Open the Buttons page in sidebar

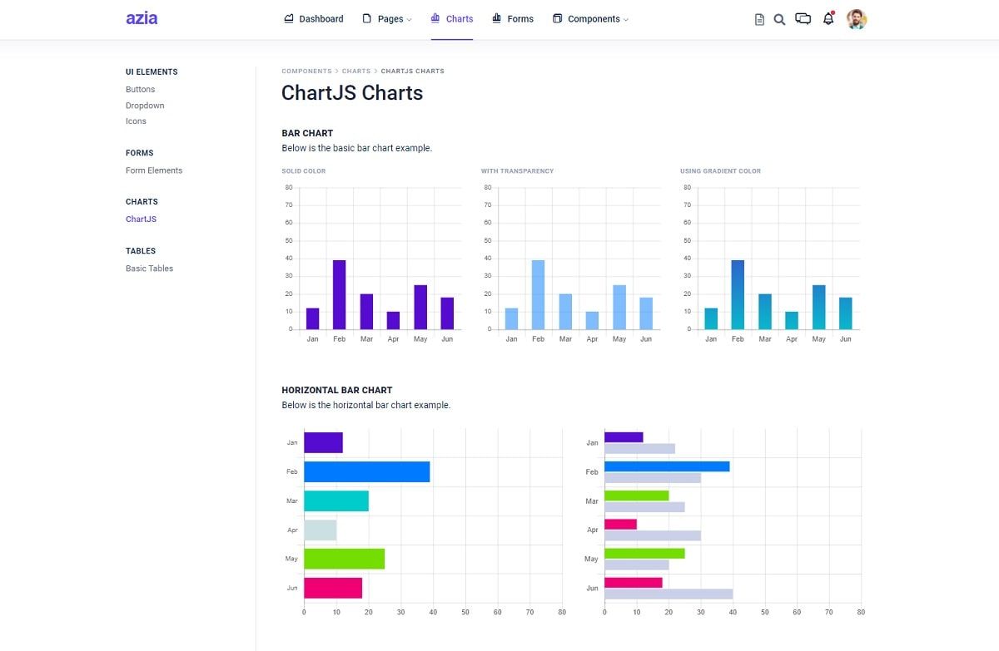(x=140, y=89)
